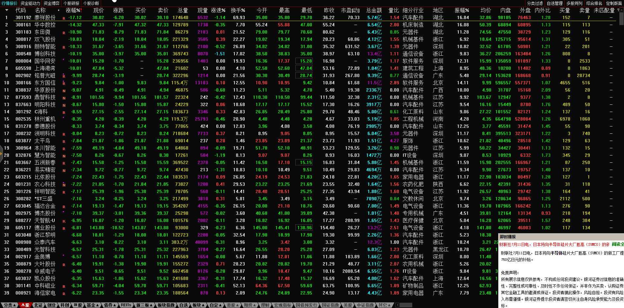This screenshot has width=624, height=308.
Task: Open the 资金驱动力 tab
Action: [30, 3]
